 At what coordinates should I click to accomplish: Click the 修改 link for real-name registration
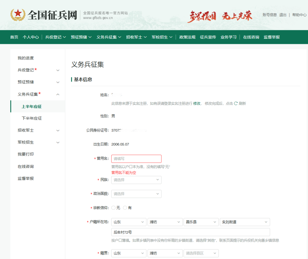197,103
